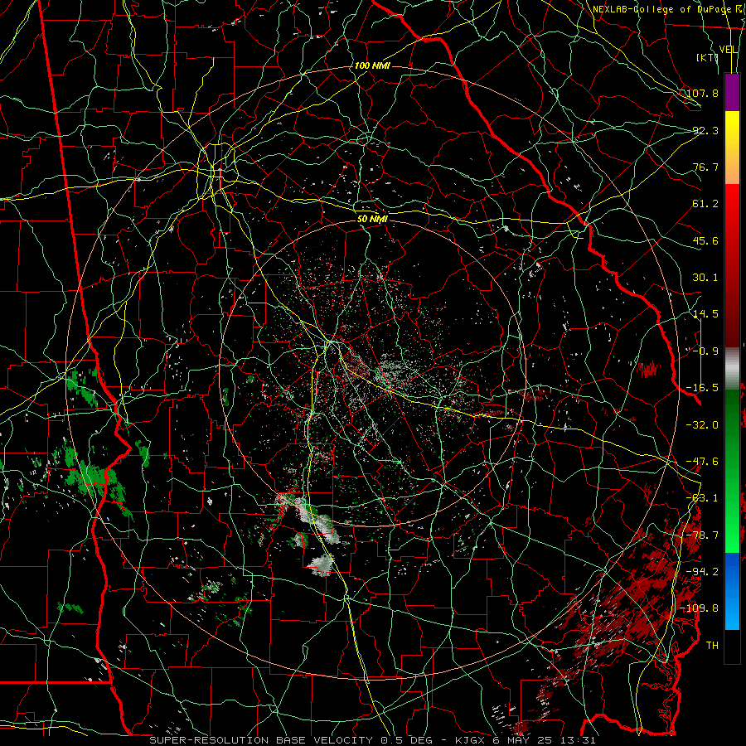Click the -47.6 velocity scale value

tap(703, 462)
